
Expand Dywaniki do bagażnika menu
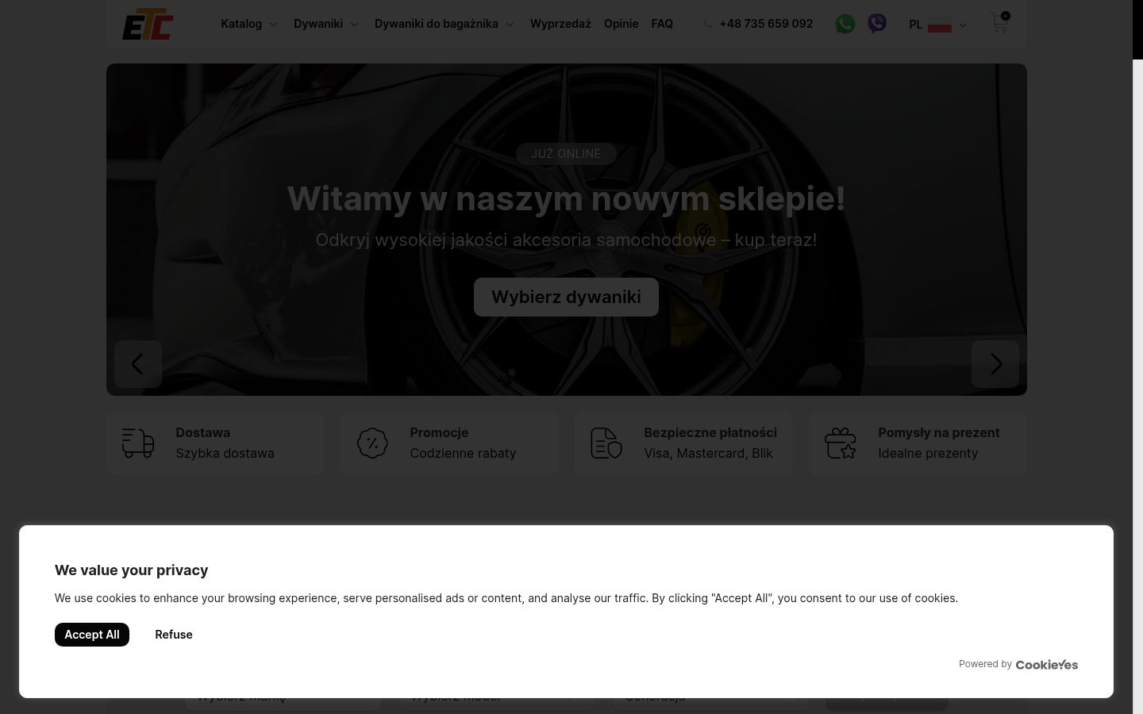pyautogui.click(x=444, y=24)
